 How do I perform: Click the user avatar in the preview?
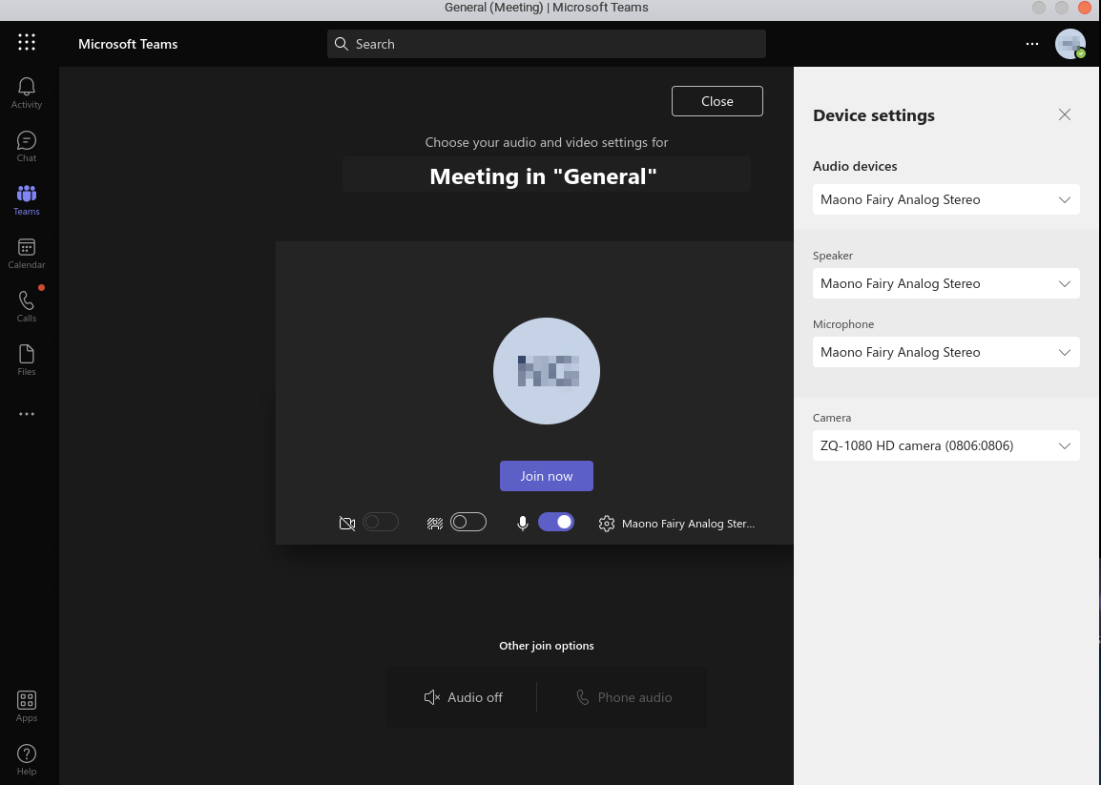pos(547,371)
